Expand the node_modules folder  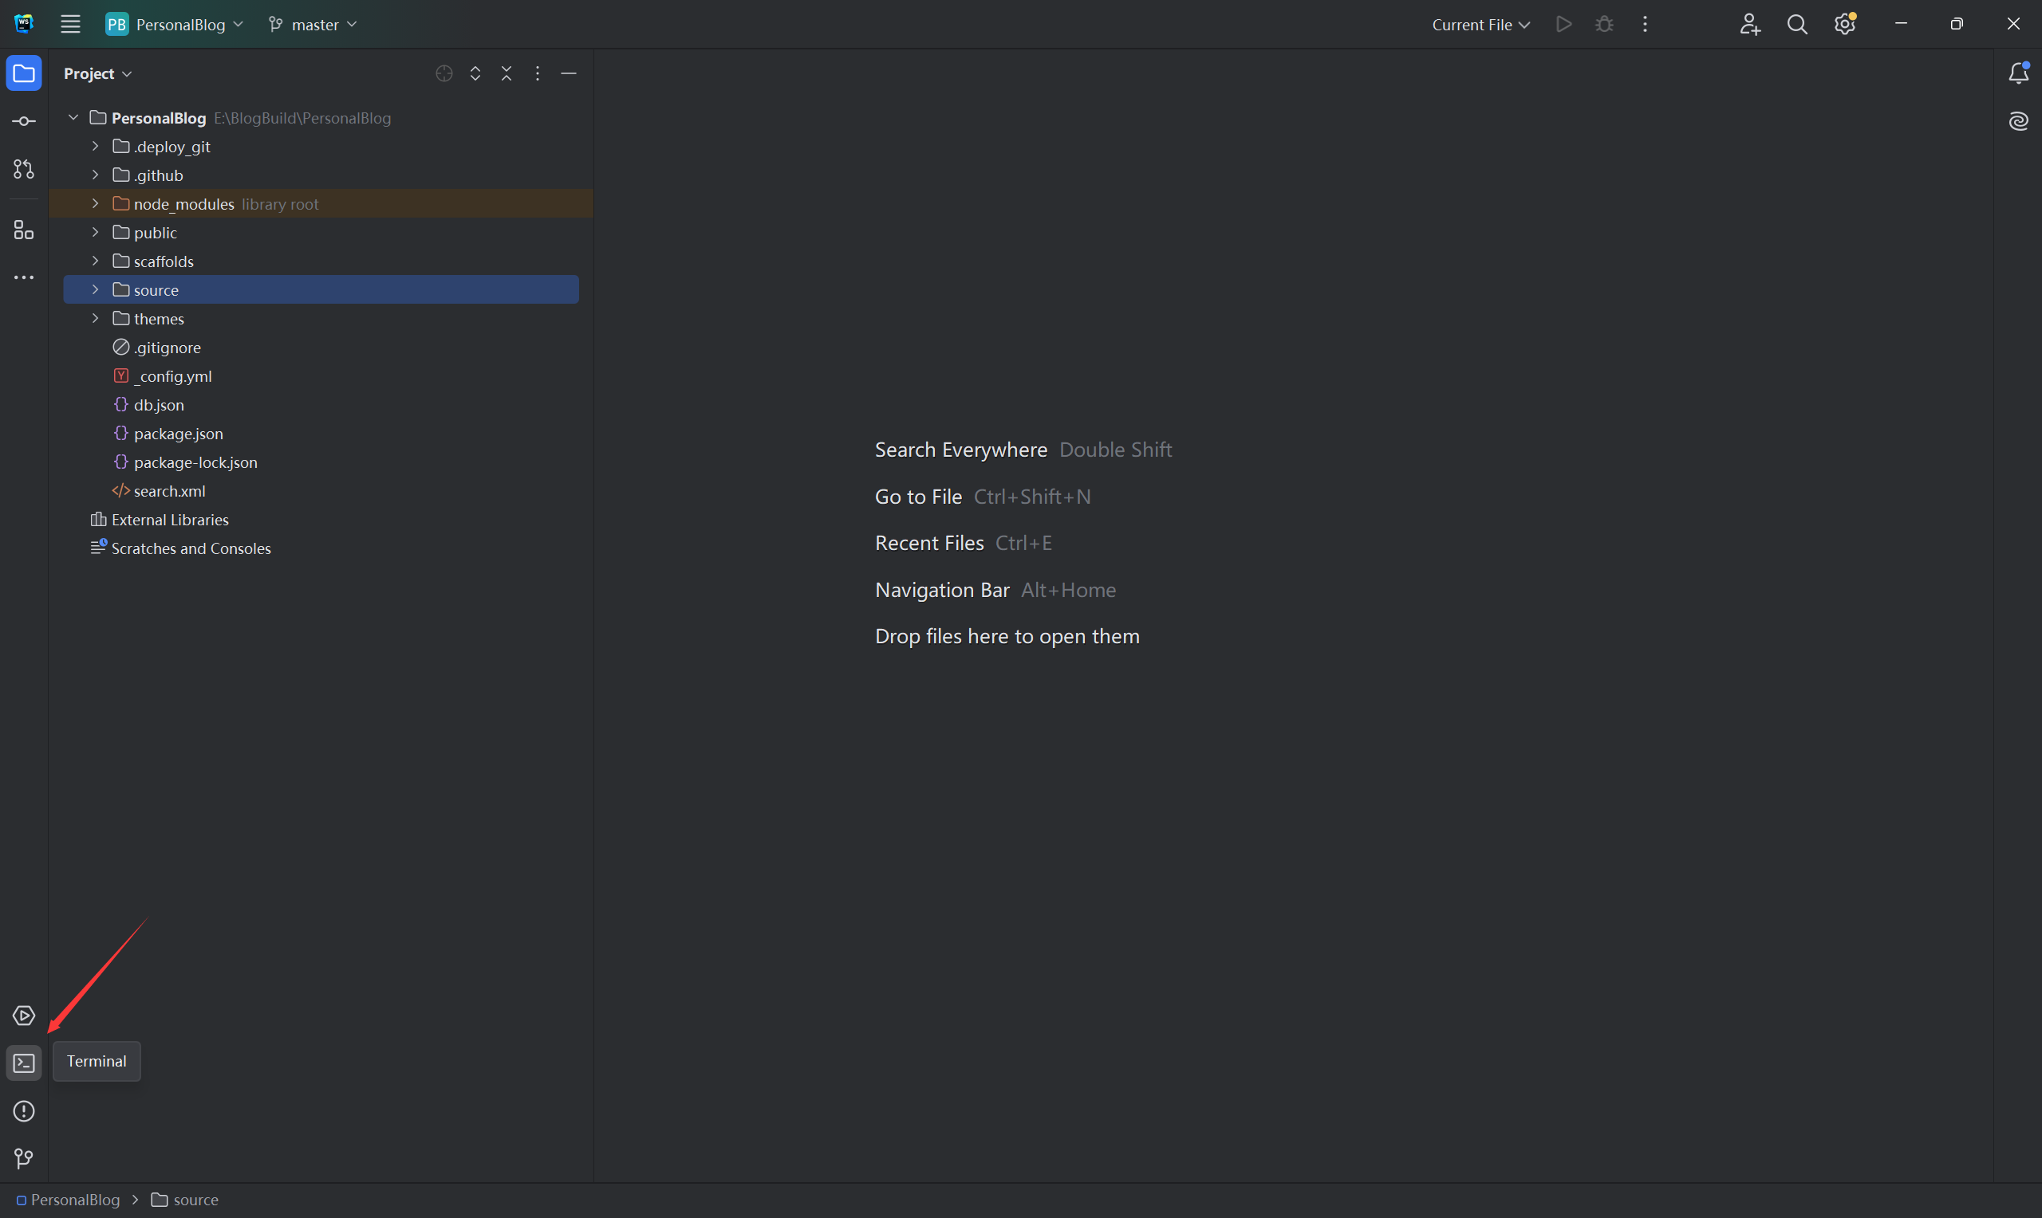tap(95, 203)
